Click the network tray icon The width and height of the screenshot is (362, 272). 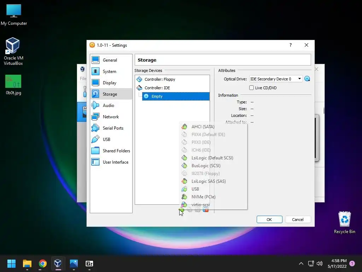(311, 263)
